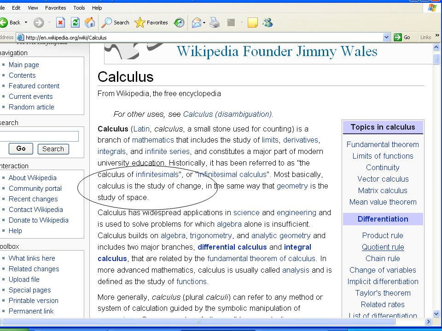Image resolution: width=442 pixels, height=331 pixels.
Task: Open the Contact Wikipedia link
Action: pos(36,210)
